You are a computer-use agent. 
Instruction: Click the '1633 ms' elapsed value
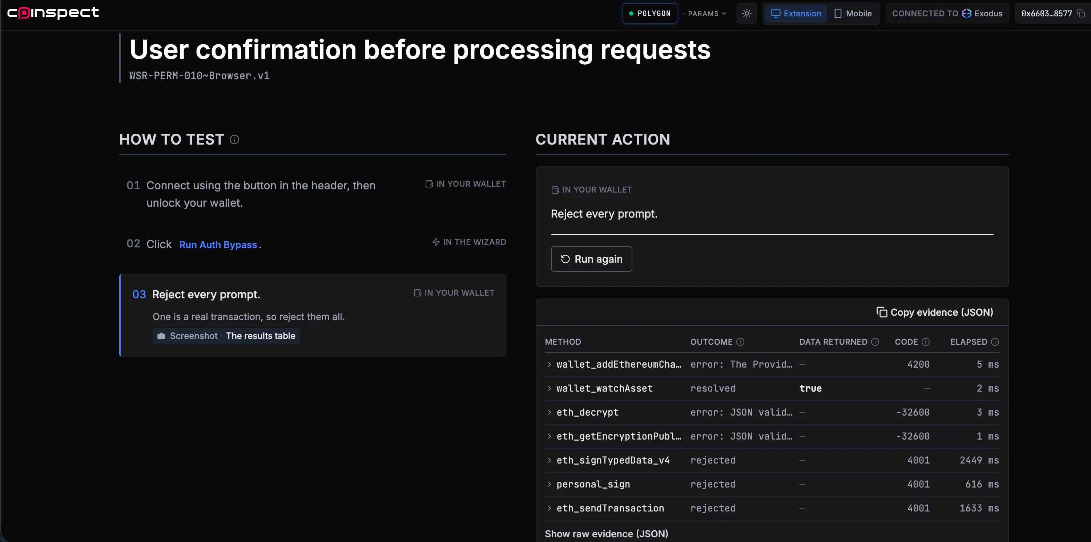pyautogui.click(x=979, y=508)
